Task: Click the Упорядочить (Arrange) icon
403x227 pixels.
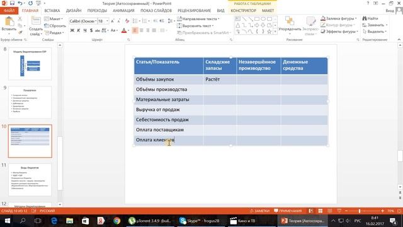Action: pyautogui.click(x=290, y=21)
